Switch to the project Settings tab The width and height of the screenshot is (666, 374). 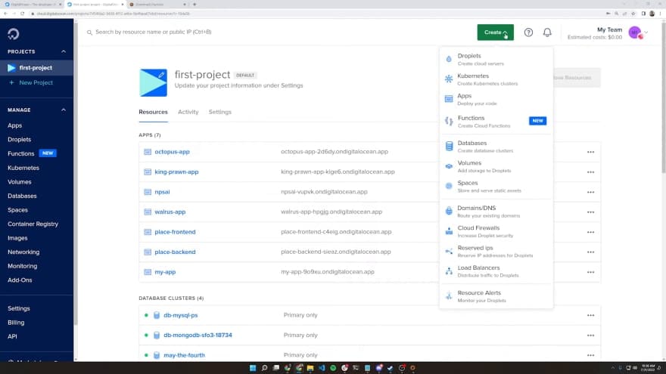point(220,112)
